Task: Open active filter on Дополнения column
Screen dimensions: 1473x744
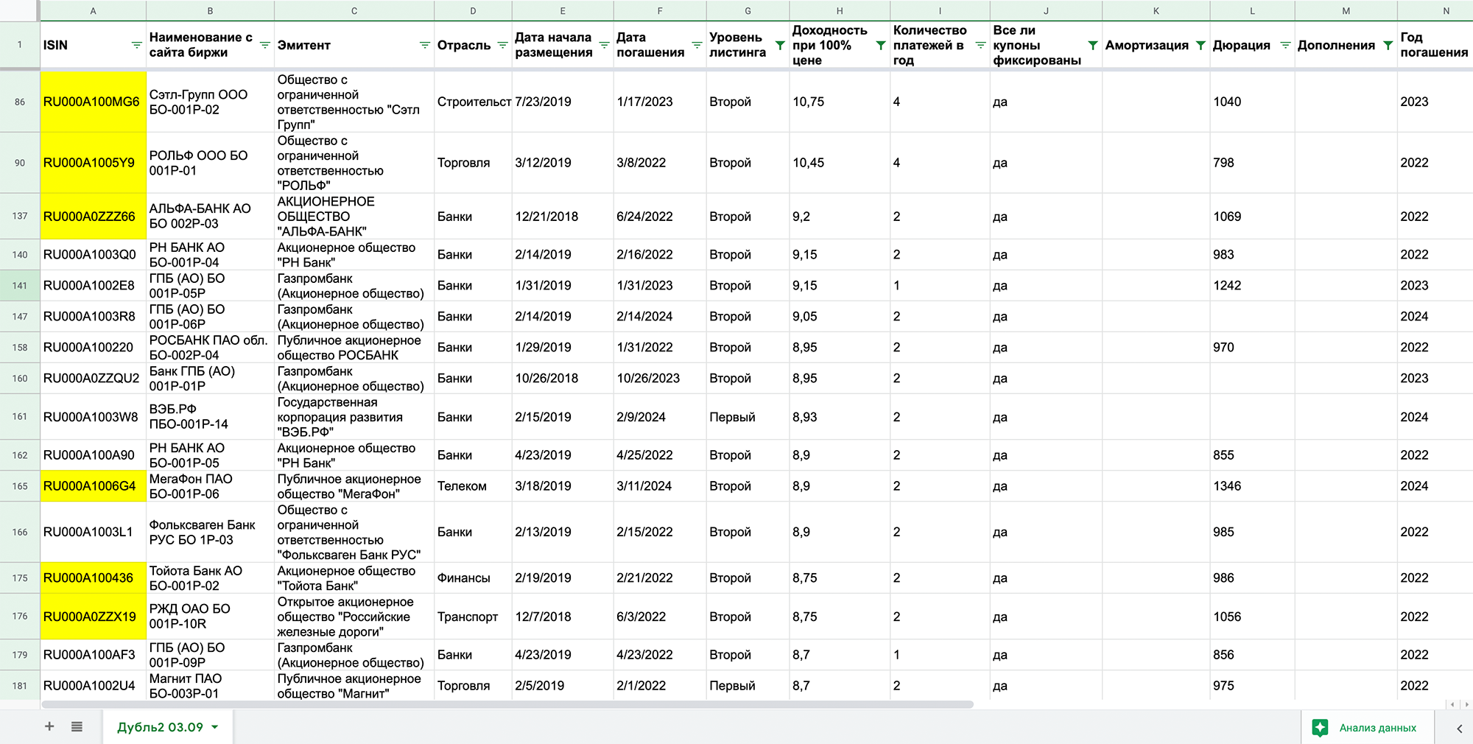Action: [x=1388, y=45]
